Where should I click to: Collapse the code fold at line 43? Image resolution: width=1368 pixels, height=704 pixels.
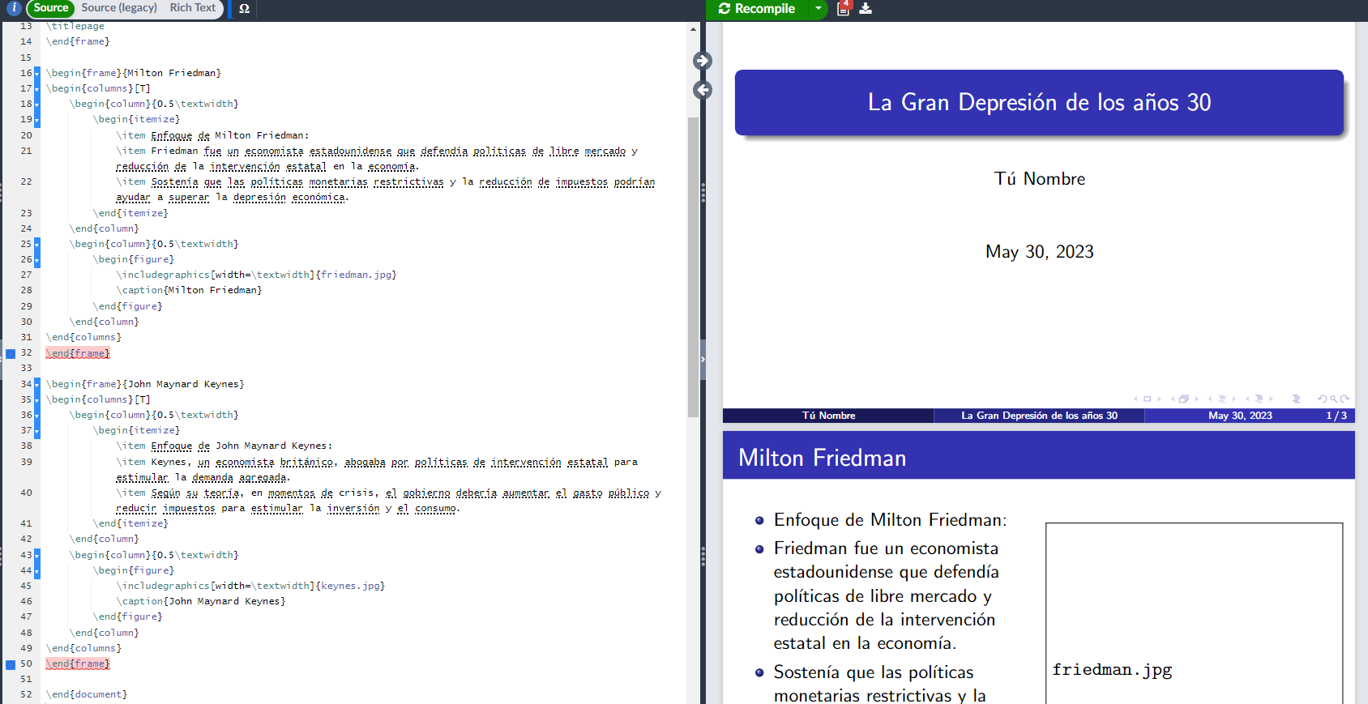pos(36,556)
